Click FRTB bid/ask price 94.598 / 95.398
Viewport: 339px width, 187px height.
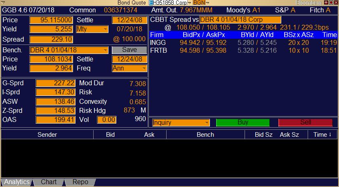[x=203, y=51]
